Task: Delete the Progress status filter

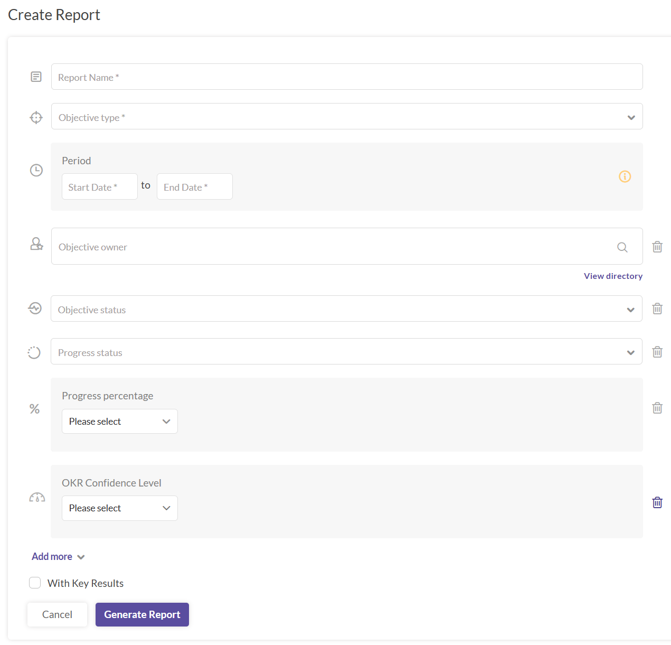Action: (657, 352)
